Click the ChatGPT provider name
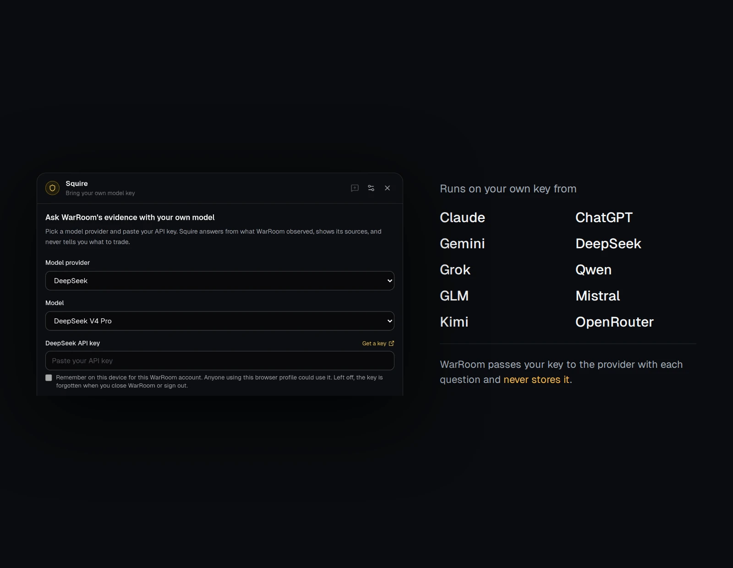 (604, 218)
